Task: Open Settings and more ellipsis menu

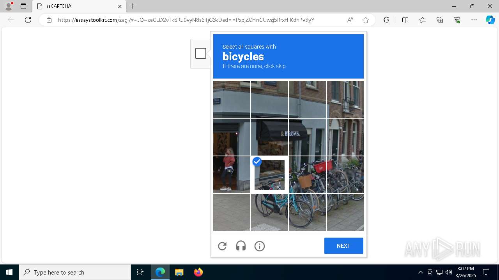Action: pos(474,20)
